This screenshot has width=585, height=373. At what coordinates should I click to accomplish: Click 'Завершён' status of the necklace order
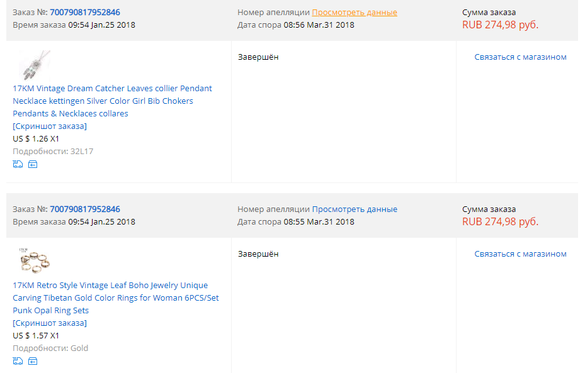click(x=258, y=57)
